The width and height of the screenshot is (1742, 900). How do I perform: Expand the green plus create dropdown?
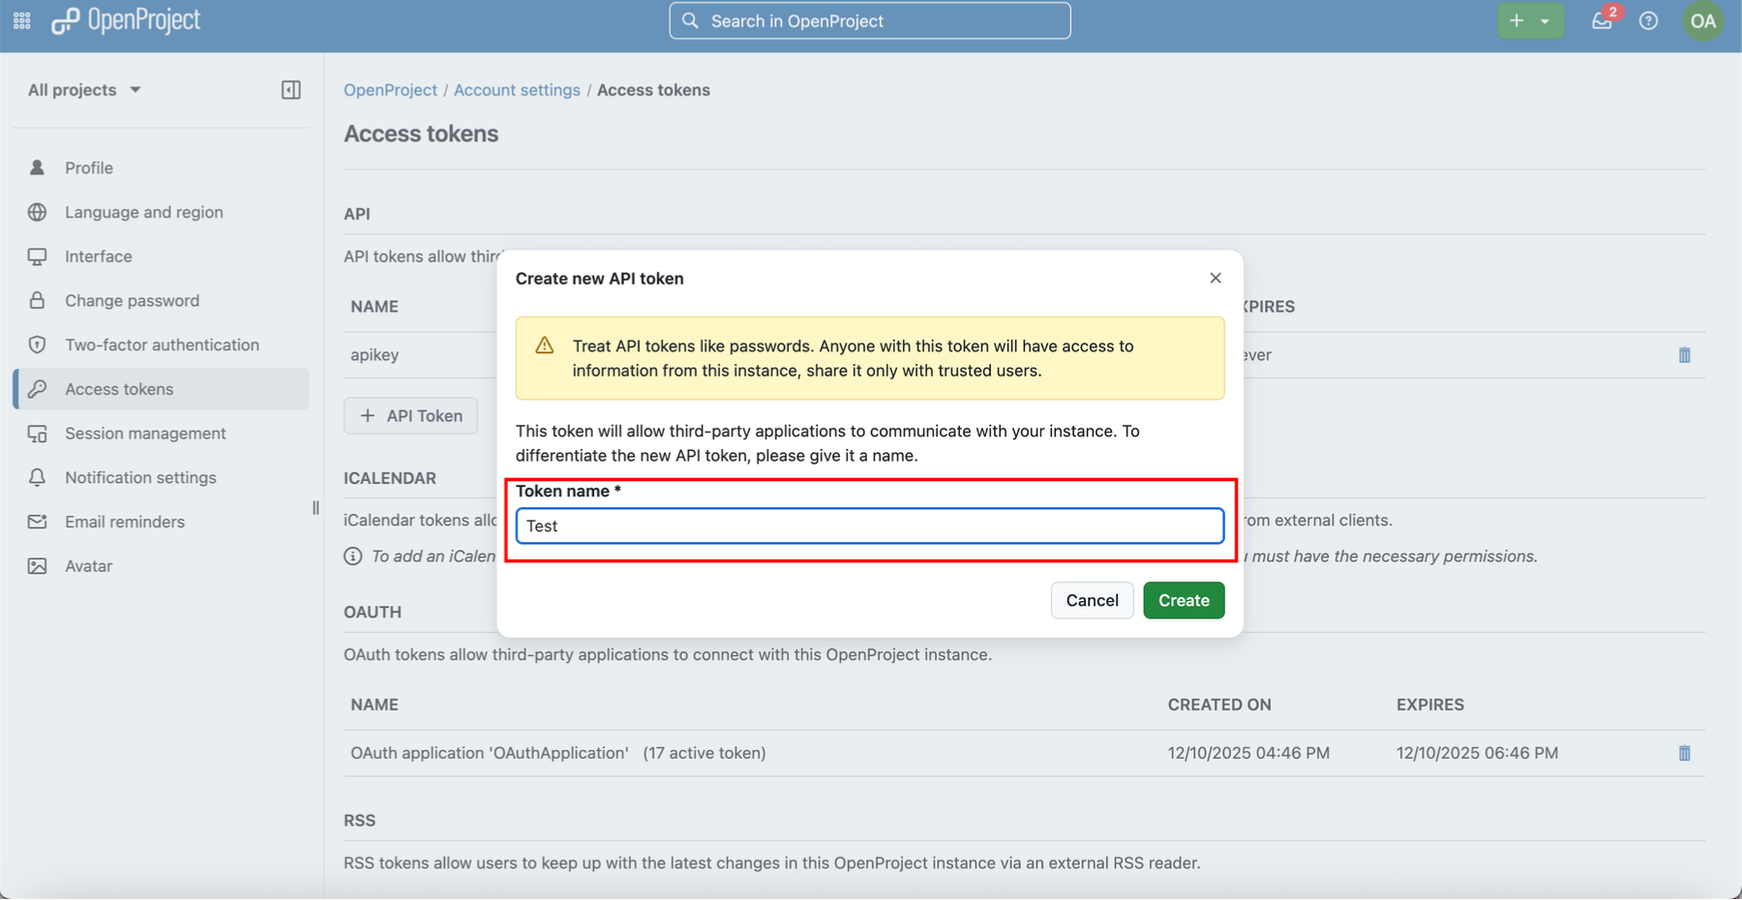[1530, 20]
